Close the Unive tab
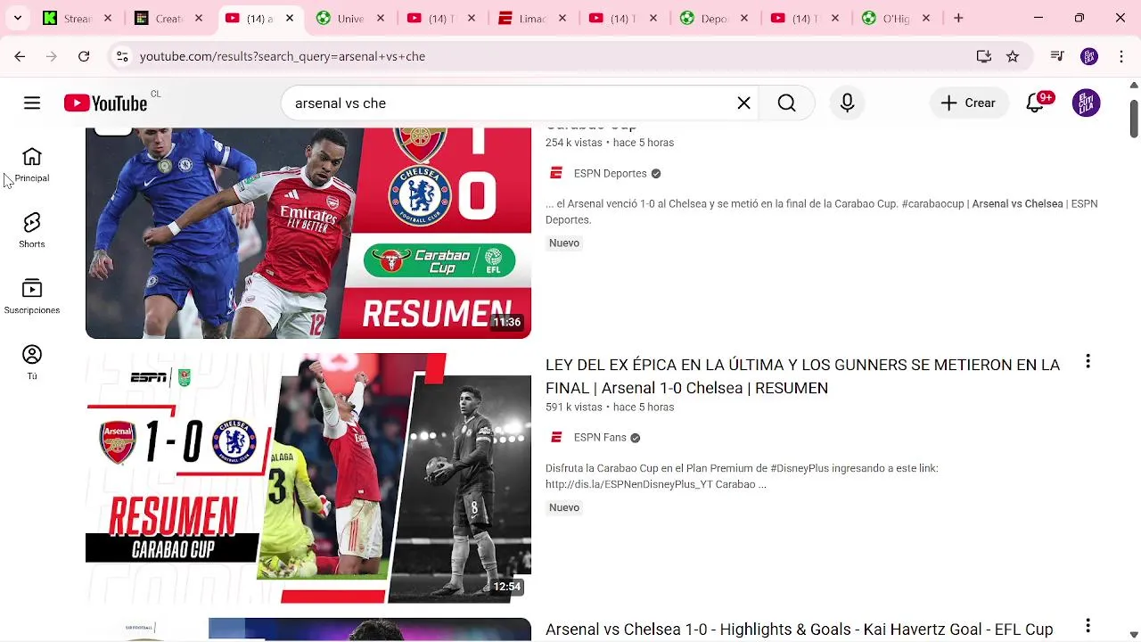This screenshot has height=642, width=1141. coord(381,18)
